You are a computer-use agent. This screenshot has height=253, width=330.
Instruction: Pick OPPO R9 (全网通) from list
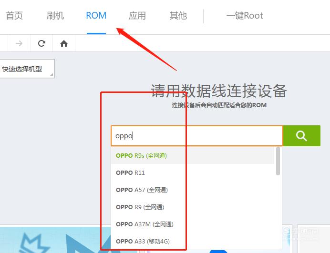pos(193,207)
